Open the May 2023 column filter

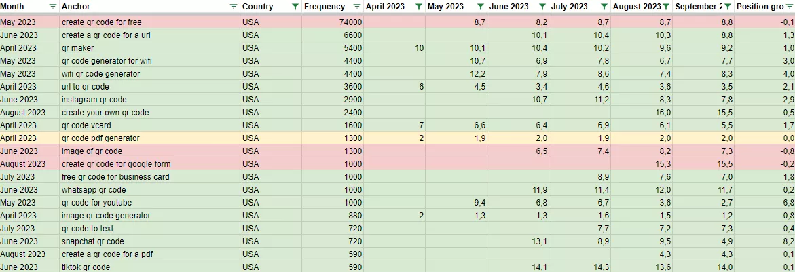tap(481, 7)
